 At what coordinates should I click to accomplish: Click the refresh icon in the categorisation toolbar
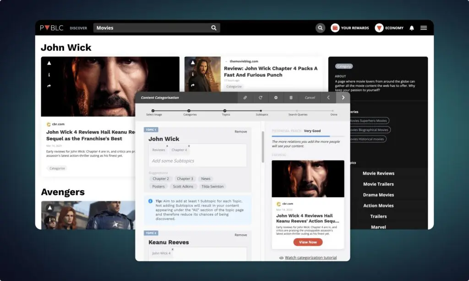[261, 97]
